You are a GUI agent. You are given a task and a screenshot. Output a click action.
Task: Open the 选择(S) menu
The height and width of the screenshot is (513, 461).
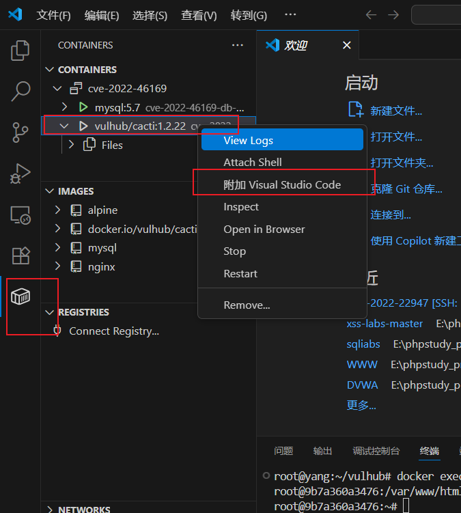tap(150, 16)
